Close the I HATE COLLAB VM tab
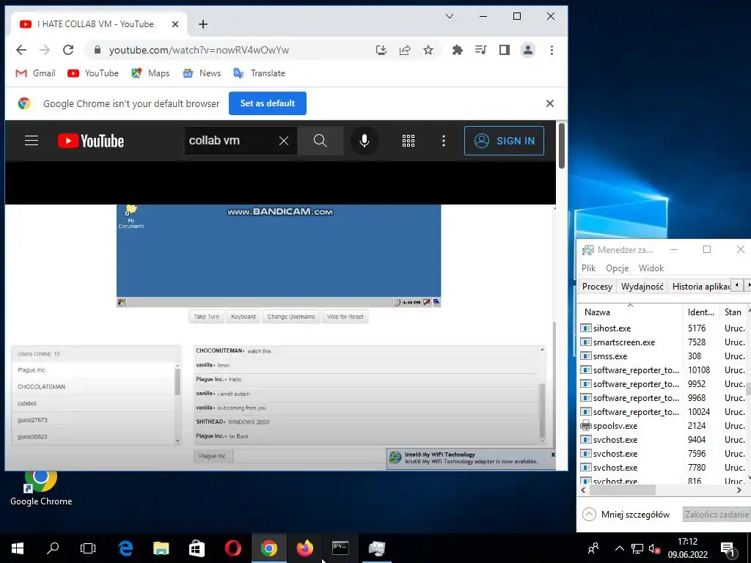The image size is (751, 563). coord(175,24)
